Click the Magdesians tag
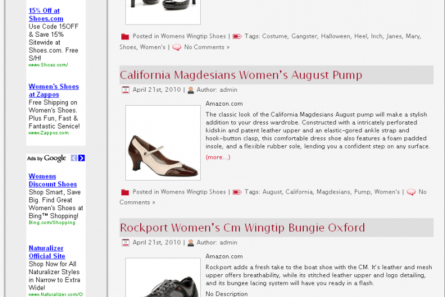The image size is (445, 297). (333, 192)
